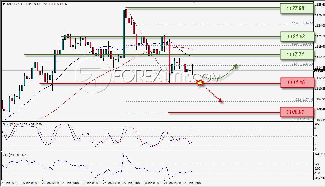Image resolution: width=325 pixels, height=187 pixels.
Task: Click Stochastic scale value 80
Action: pyautogui.click(x=316, y=128)
